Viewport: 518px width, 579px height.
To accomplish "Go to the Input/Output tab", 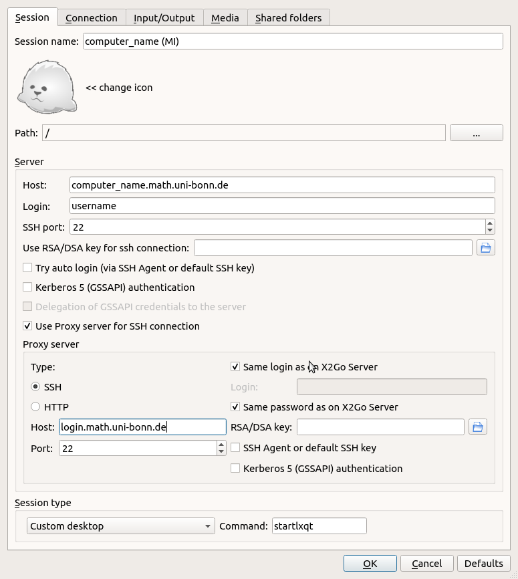I will (x=164, y=18).
